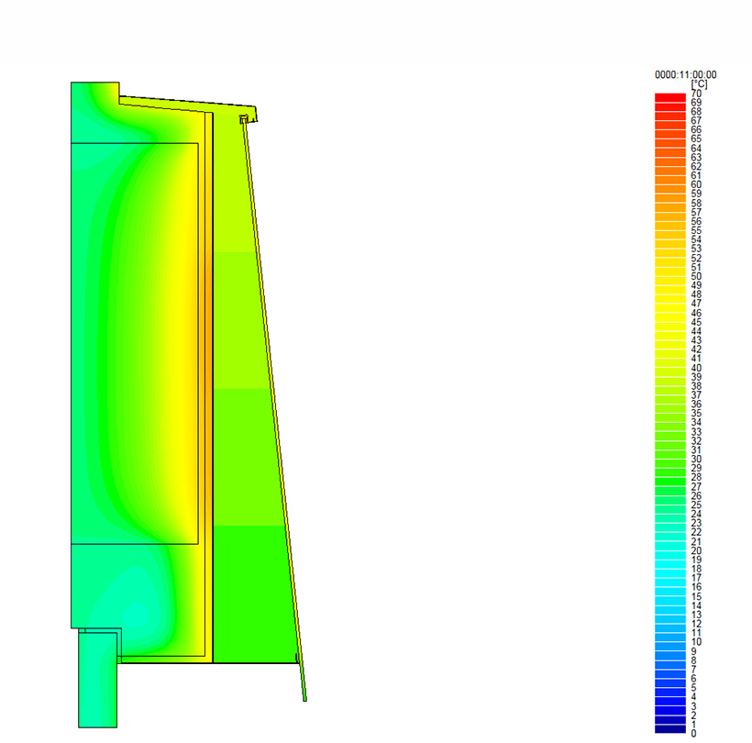Click the small bracket atop the inclined panel
Screen dimensions: 752x743
pos(245,118)
